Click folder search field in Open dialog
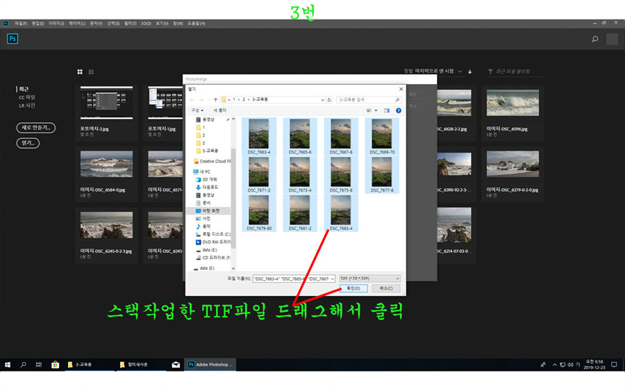Image resolution: width=625 pixels, height=391 pixels. (369, 99)
